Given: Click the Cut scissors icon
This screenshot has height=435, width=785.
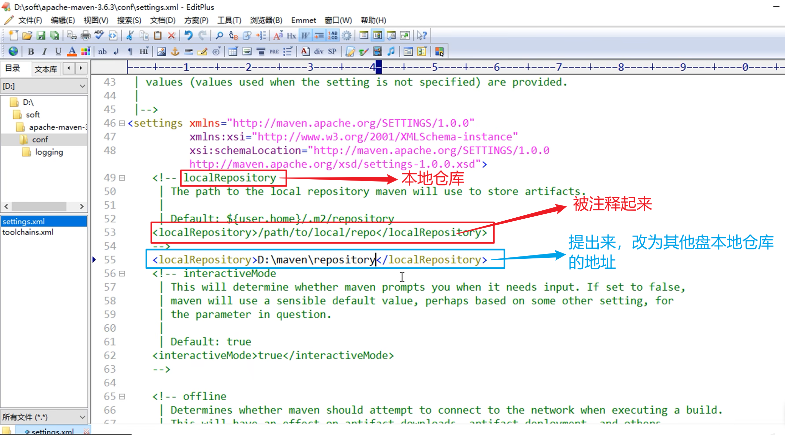Looking at the screenshot, I should [130, 35].
